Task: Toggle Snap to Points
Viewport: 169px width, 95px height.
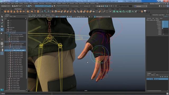Action: (x=62, y=6)
